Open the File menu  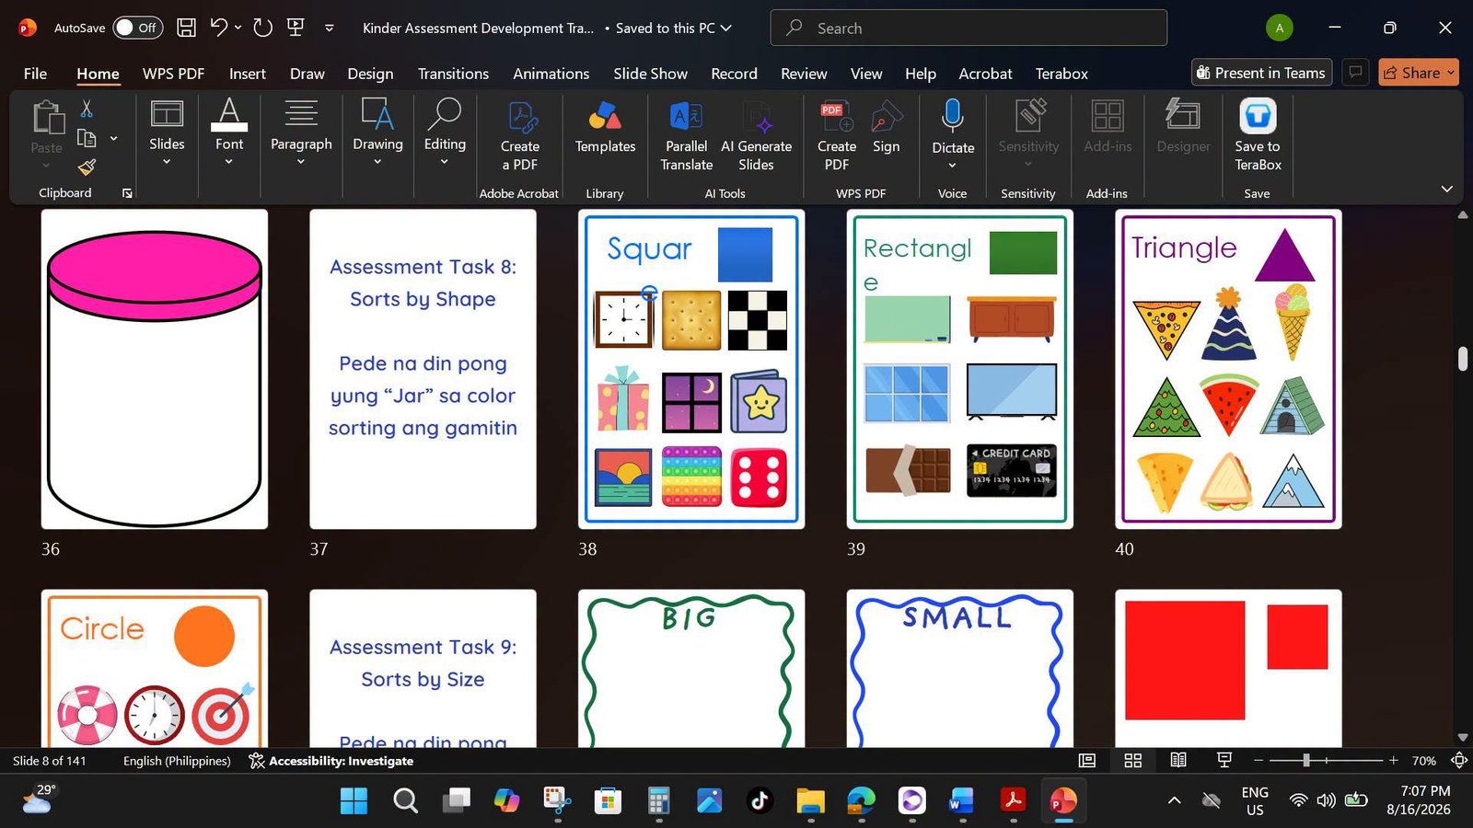(35, 74)
